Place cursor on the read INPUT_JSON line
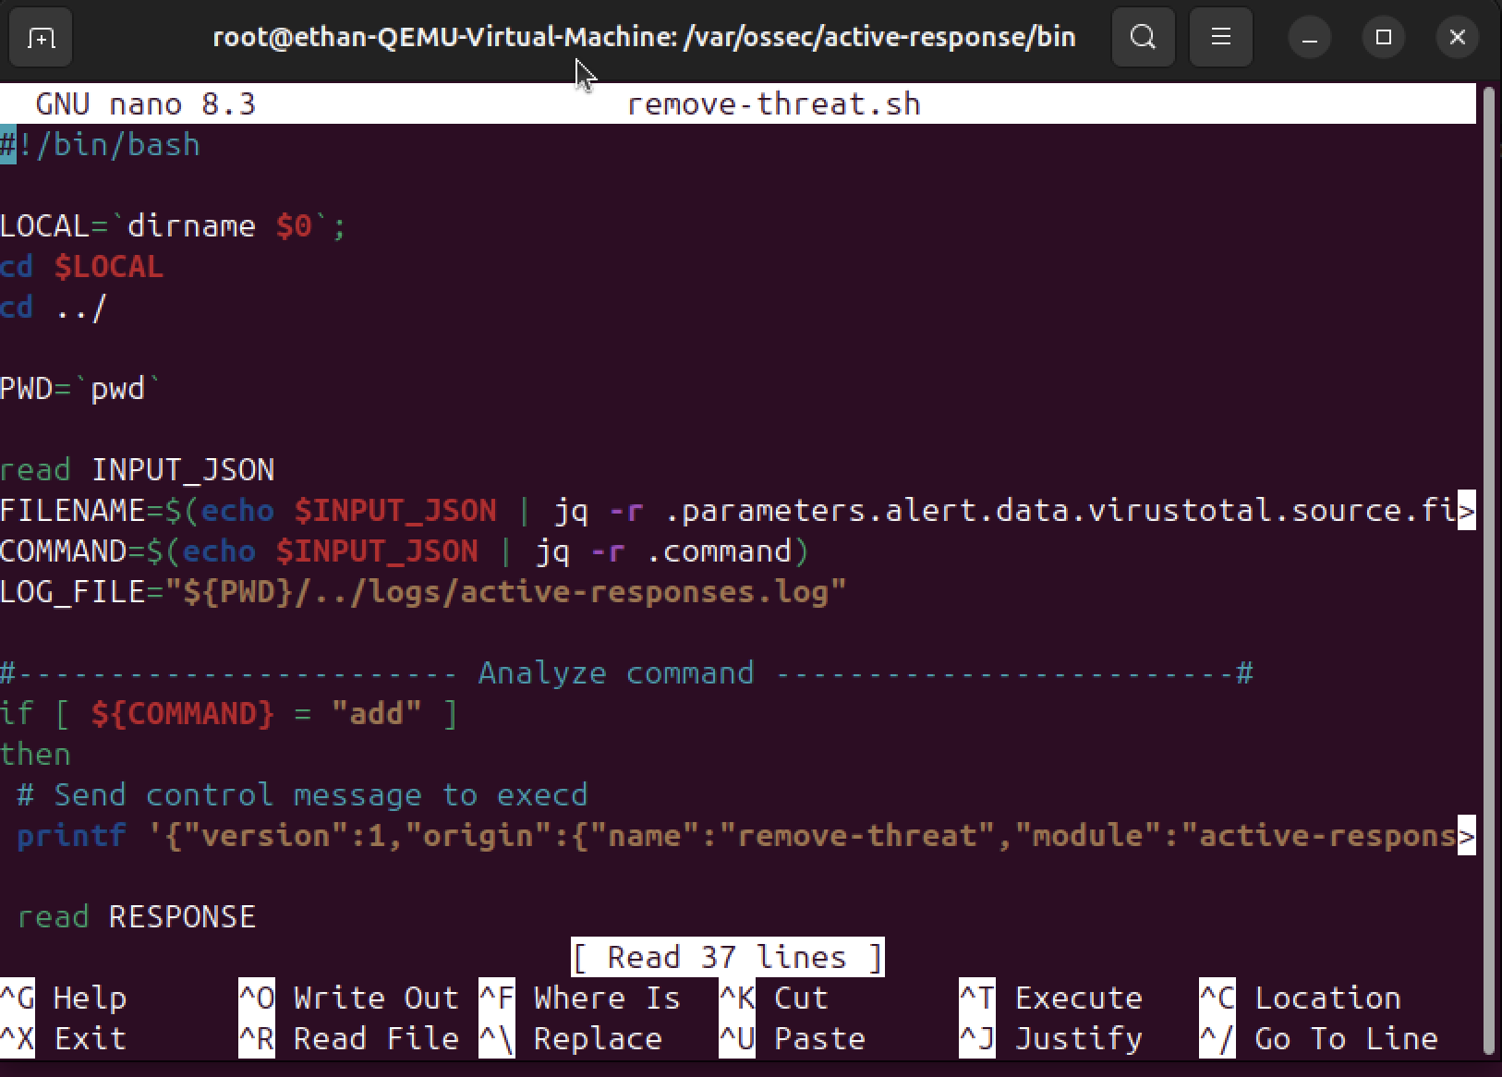The width and height of the screenshot is (1502, 1077). tap(139, 469)
